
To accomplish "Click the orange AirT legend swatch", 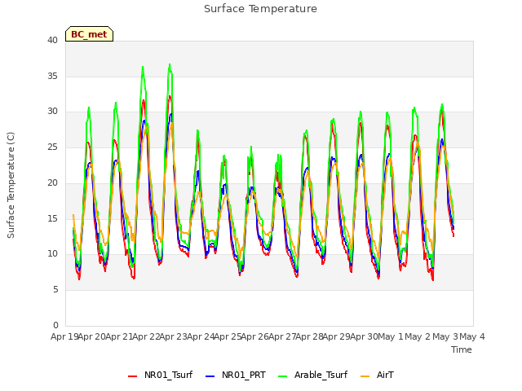I will coord(365,376).
